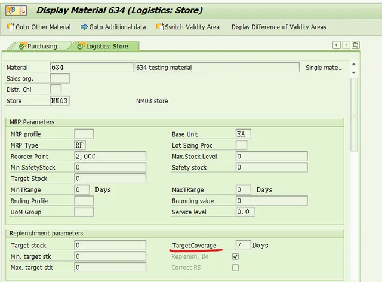This screenshot has width=382, height=282.
Task: Click the vertical scrollbar thumb
Action: click(x=354, y=115)
